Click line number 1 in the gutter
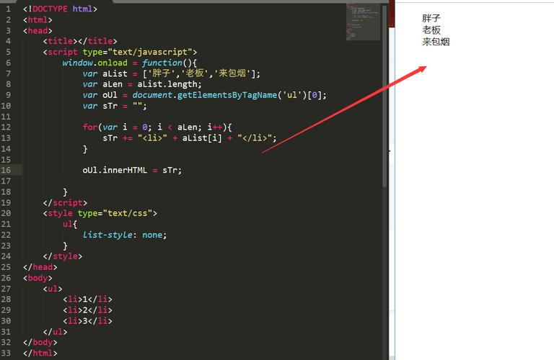 tap(8, 9)
